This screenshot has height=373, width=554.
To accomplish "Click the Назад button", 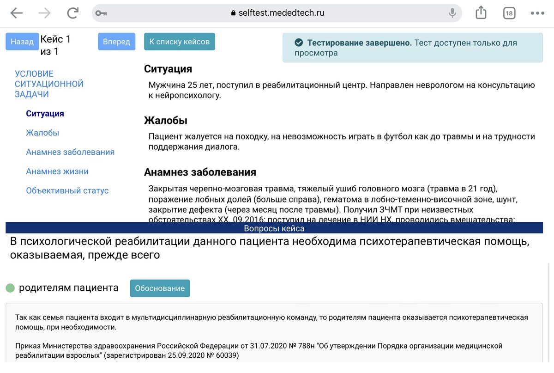I will pos(22,42).
